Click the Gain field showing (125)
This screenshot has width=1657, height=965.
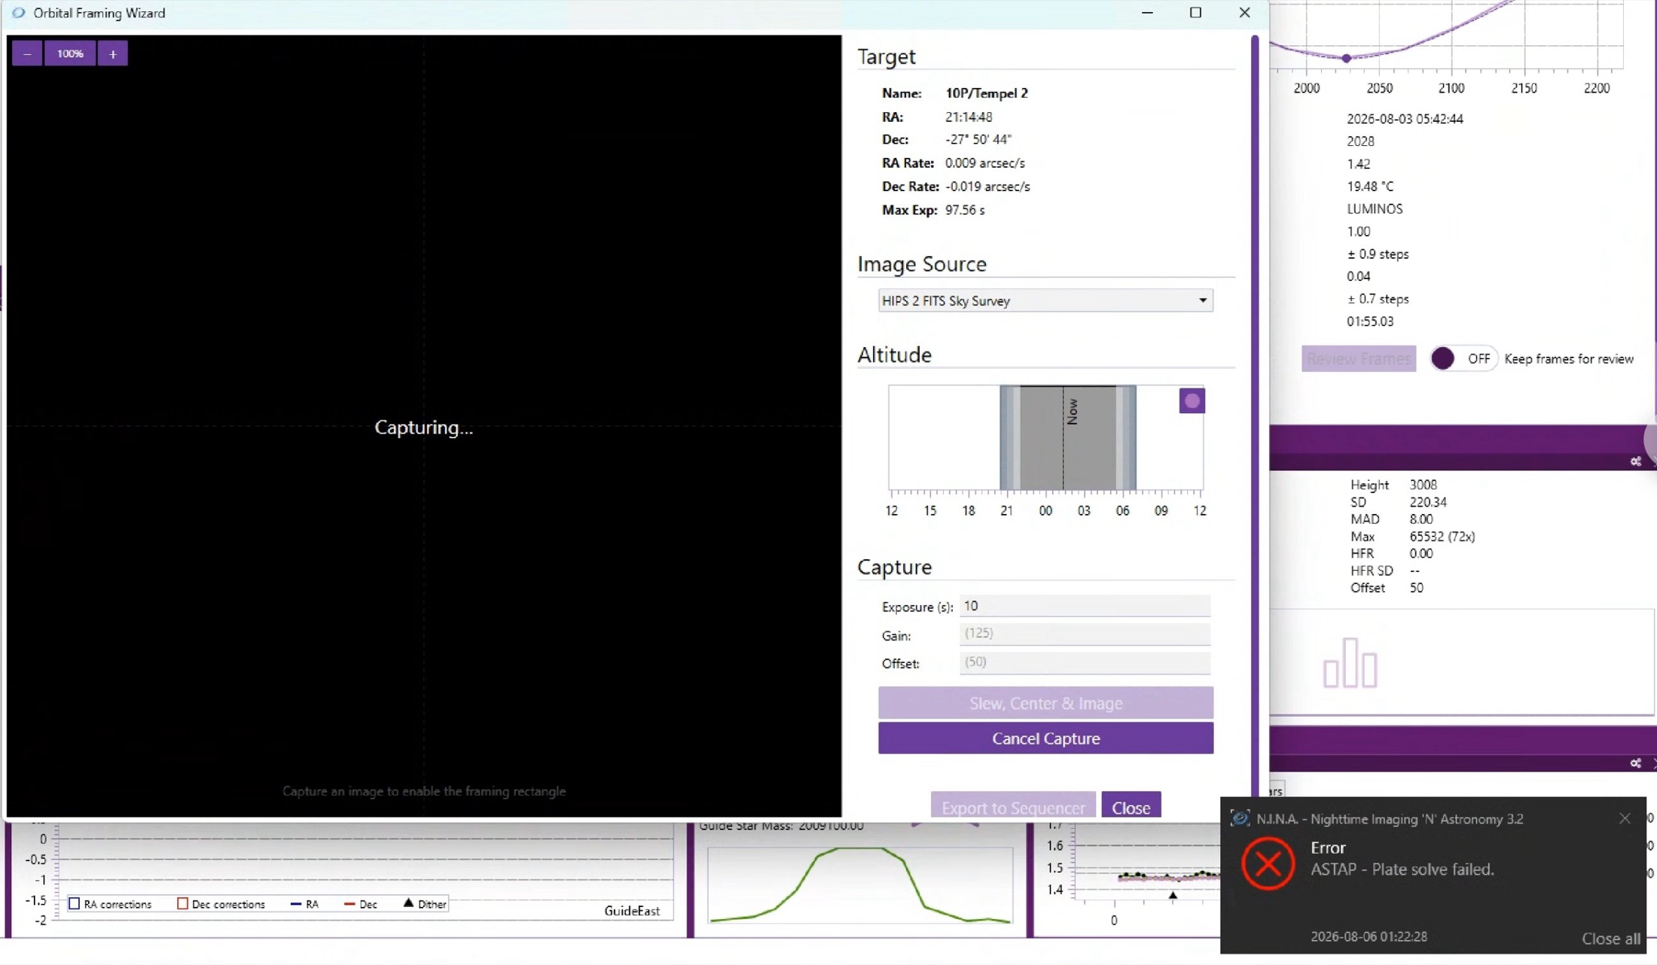[x=1085, y=634]
